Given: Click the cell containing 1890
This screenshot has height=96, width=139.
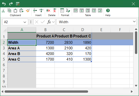Looking at the screenshot, I should (82, 43).
